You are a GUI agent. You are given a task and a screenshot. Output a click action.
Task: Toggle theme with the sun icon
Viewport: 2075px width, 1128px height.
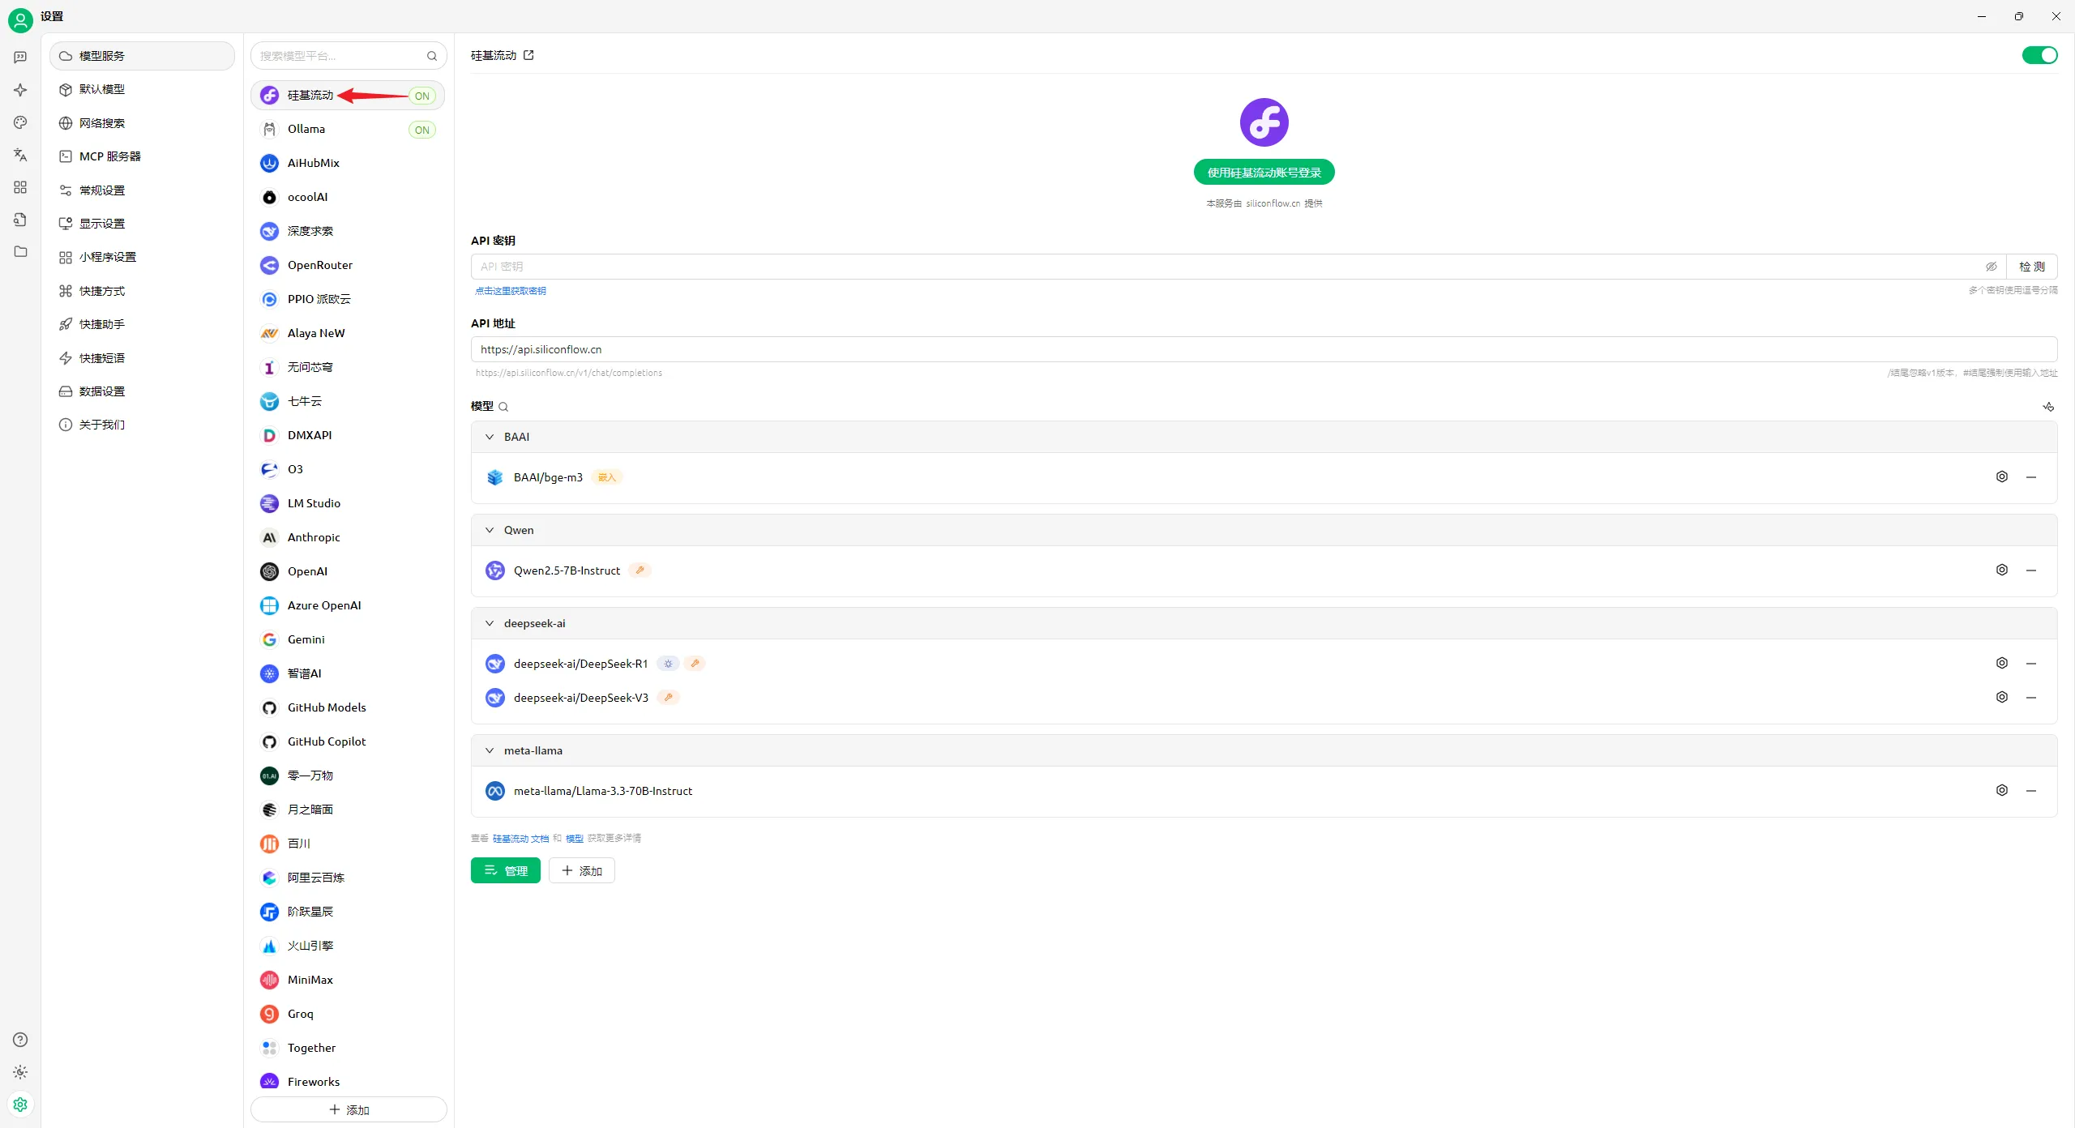coord(20,1072)
